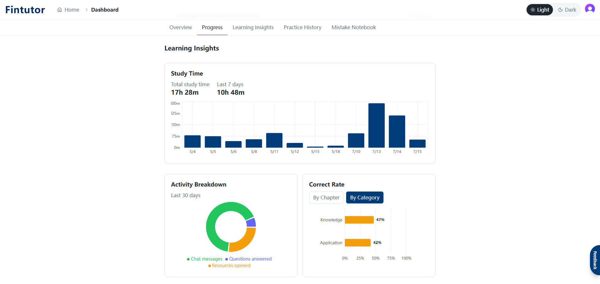
Task: Click the moon icon in theme switch
Action: click(x=560, y=10)
